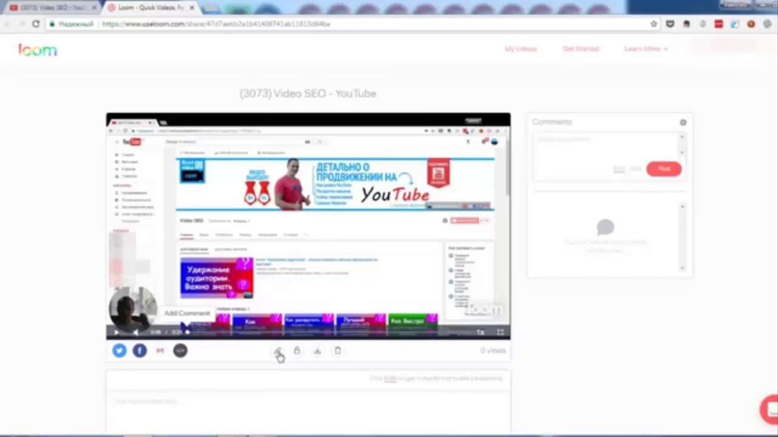Open the chat widget at bottom right

click(769, 408)
